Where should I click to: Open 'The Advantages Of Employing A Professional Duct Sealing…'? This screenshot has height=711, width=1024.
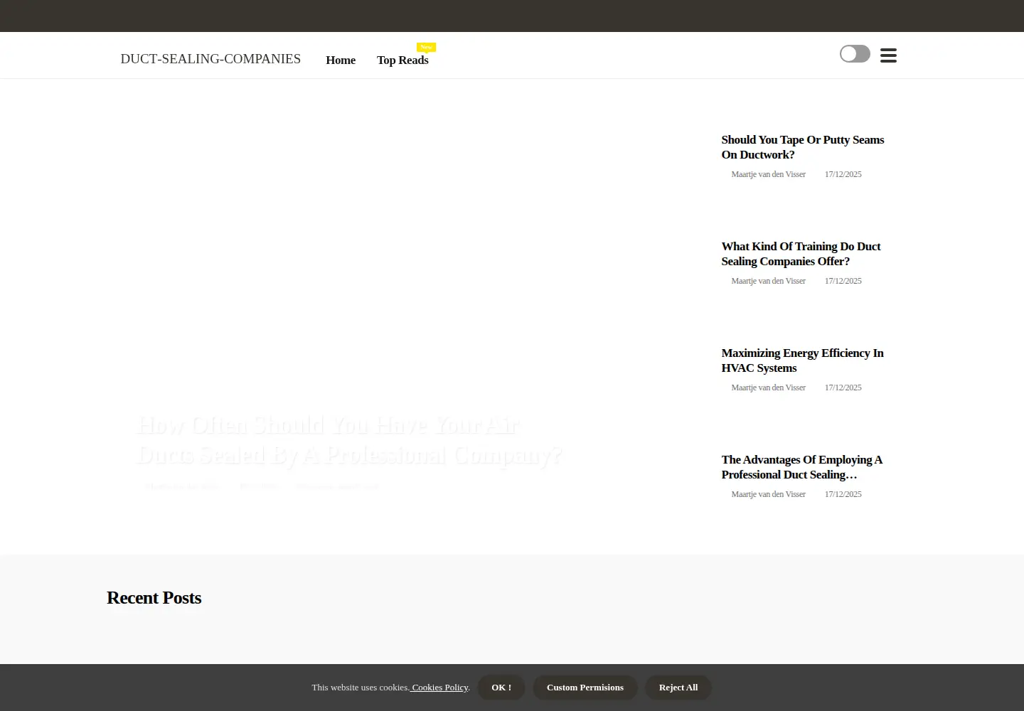pyautogui.click(x=801, y=467)
